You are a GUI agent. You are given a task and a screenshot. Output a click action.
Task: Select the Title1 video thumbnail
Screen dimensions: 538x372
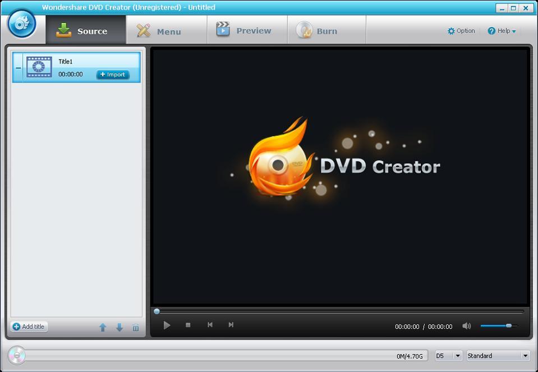[x=38, y=67]
